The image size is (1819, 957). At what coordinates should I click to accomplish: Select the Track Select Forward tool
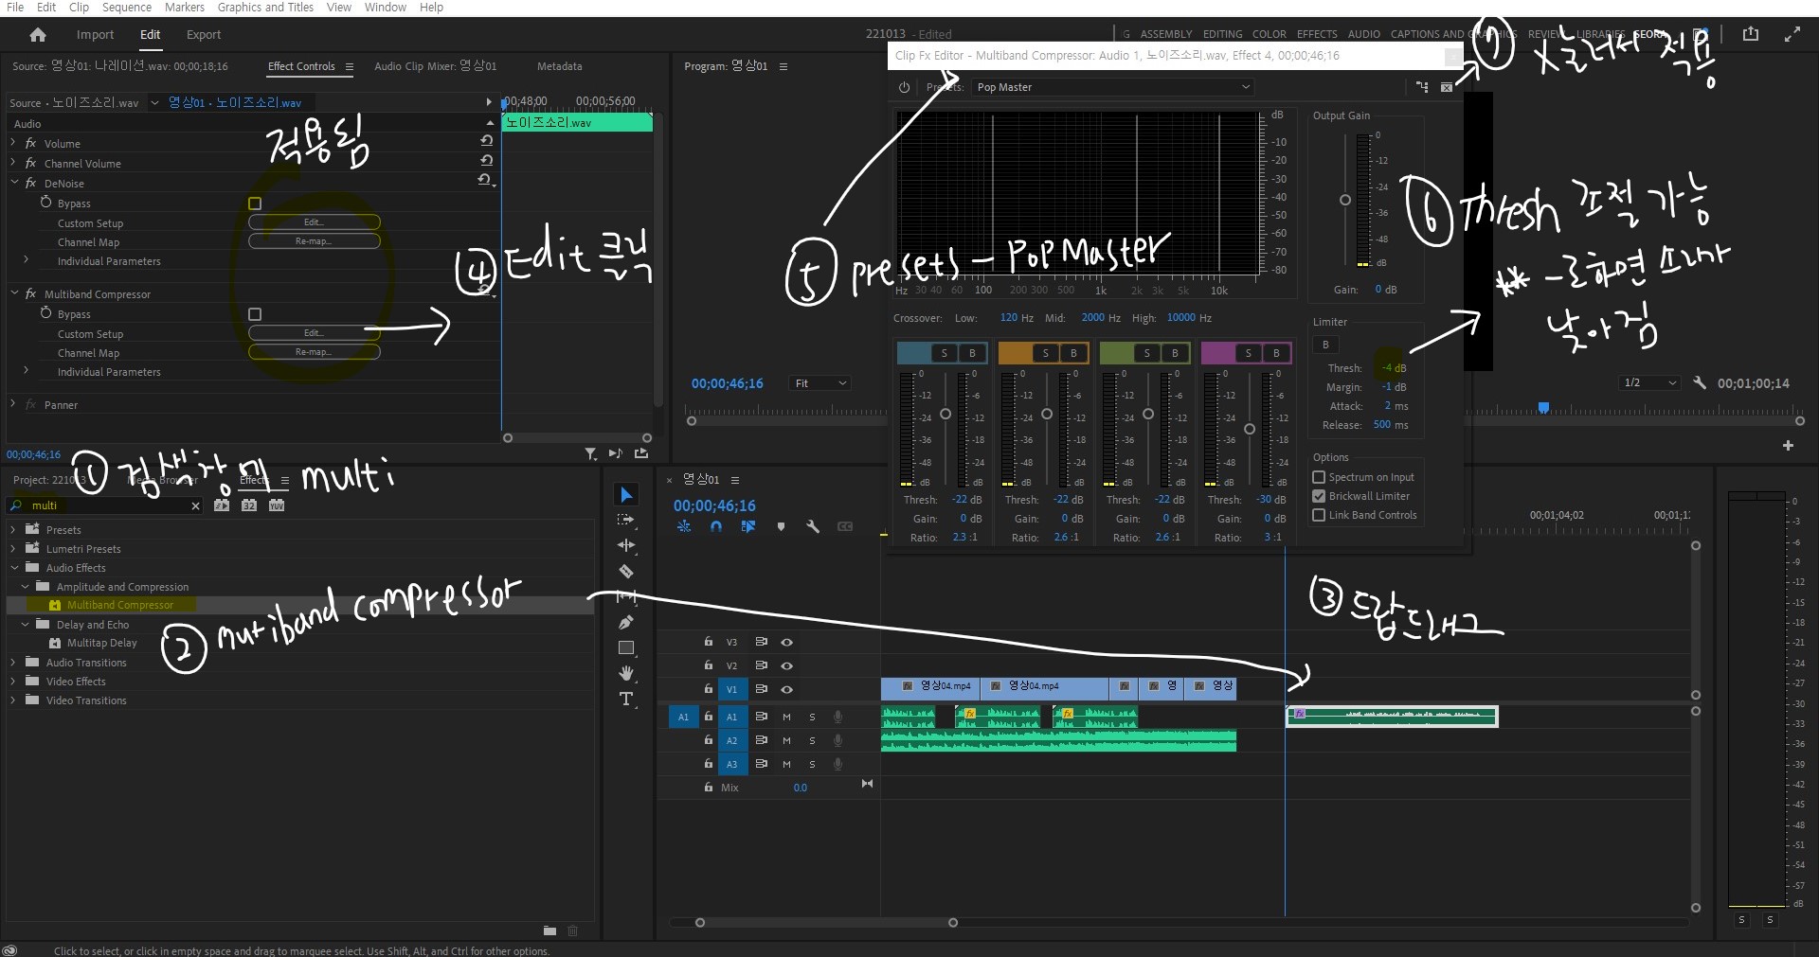point(626,520)
